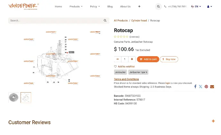The image size is (221, 135).
Task: Click the quantity input field
Action: (x=125, y=59)
